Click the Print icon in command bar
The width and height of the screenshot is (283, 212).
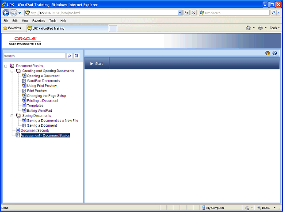(260, 28)
